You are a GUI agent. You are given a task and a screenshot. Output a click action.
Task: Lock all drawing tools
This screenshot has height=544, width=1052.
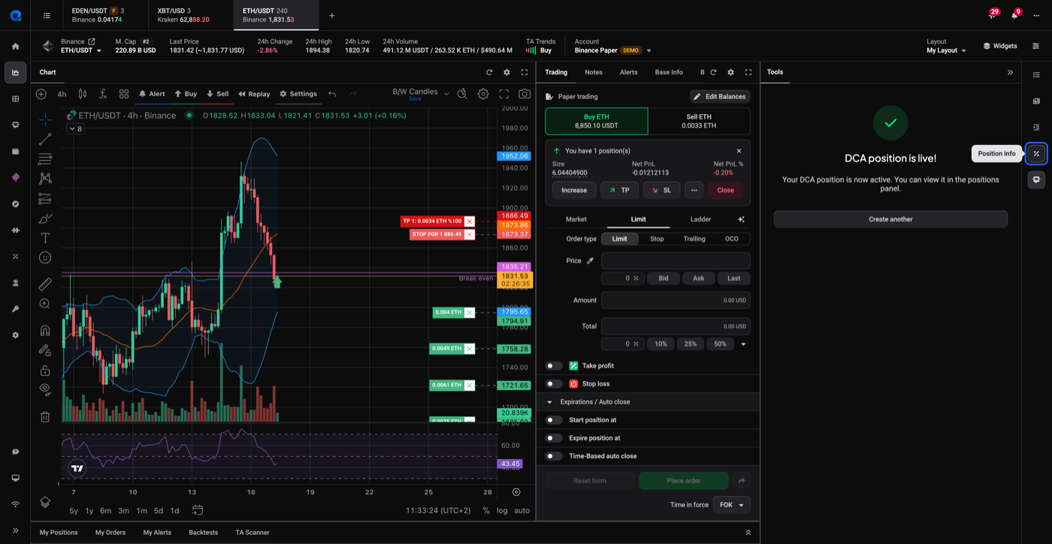45,370
